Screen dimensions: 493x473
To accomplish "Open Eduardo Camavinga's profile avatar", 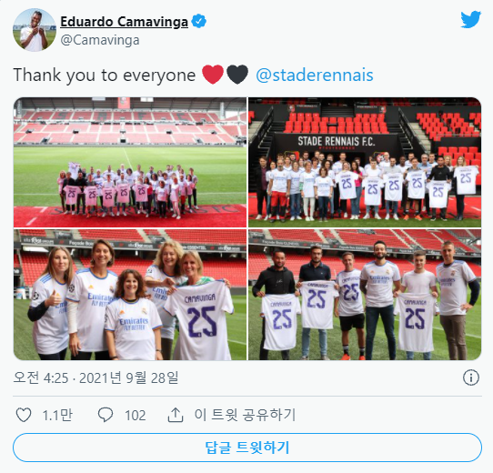I will pos(35,30).
